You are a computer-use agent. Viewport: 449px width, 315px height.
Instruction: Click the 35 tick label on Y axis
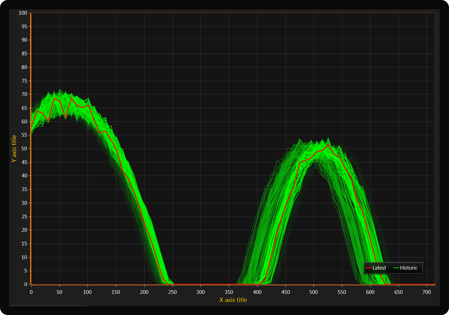coord(24,189)
